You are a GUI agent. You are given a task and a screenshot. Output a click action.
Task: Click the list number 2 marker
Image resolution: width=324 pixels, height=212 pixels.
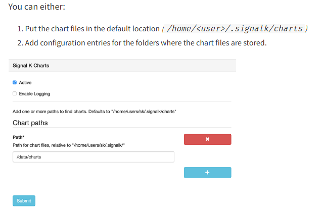pyautogui.click(x=19, y=43)
